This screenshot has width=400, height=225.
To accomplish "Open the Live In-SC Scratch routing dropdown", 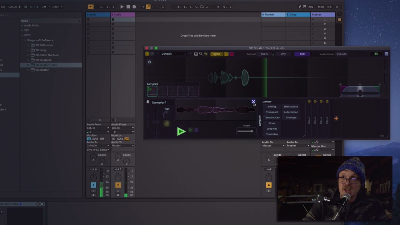I will [x=98, y=150].
